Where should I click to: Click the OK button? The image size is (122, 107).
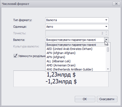click(85, 99)
